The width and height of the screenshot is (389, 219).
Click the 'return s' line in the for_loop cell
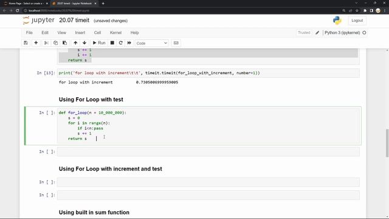pos(77,139)
